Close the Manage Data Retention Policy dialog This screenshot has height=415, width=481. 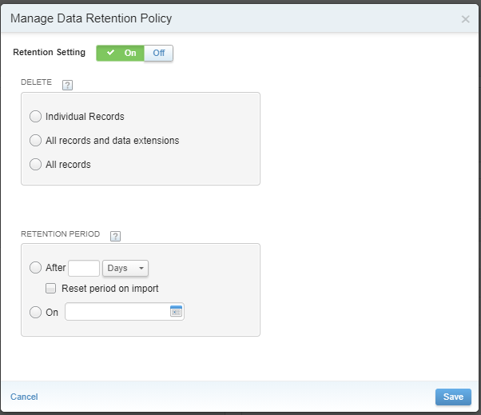pyautogui.click(x=465, y=19)
